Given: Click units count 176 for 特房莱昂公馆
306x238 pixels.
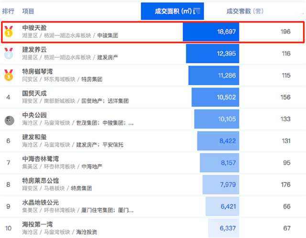Looking at the screenshot, I should pyautogui.click(x=286, y=185).
